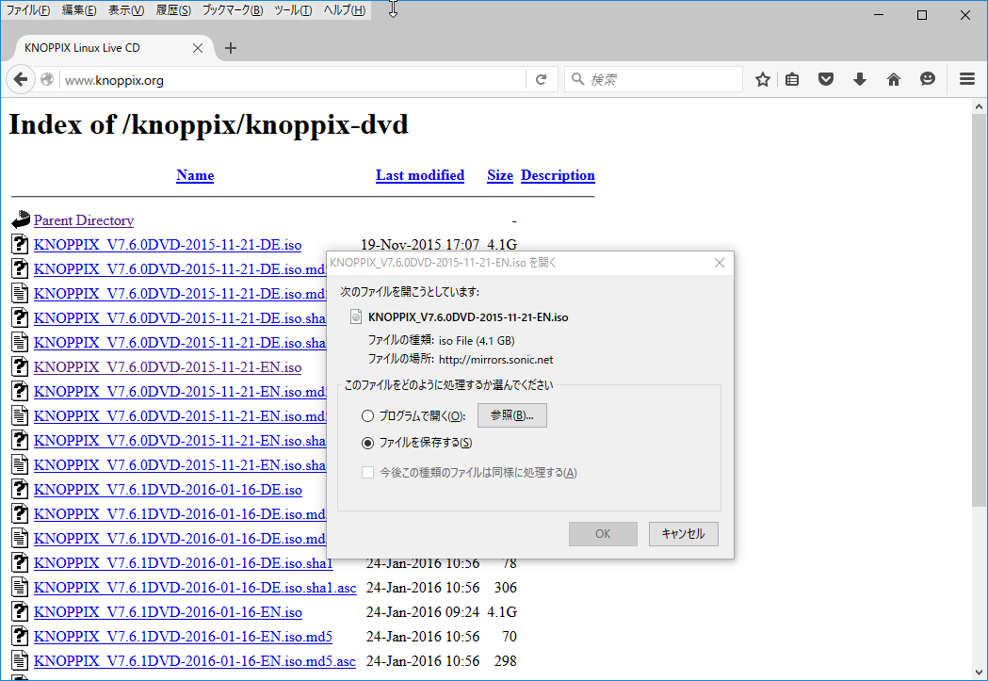This screenshot has height=681, width=988.
Task: Sort listing by Size column
Action: pos(500,175)
